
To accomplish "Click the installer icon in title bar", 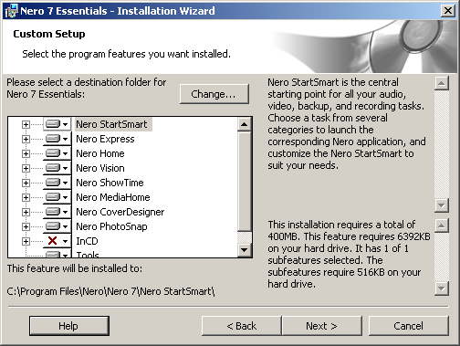I will coord(11,11).
